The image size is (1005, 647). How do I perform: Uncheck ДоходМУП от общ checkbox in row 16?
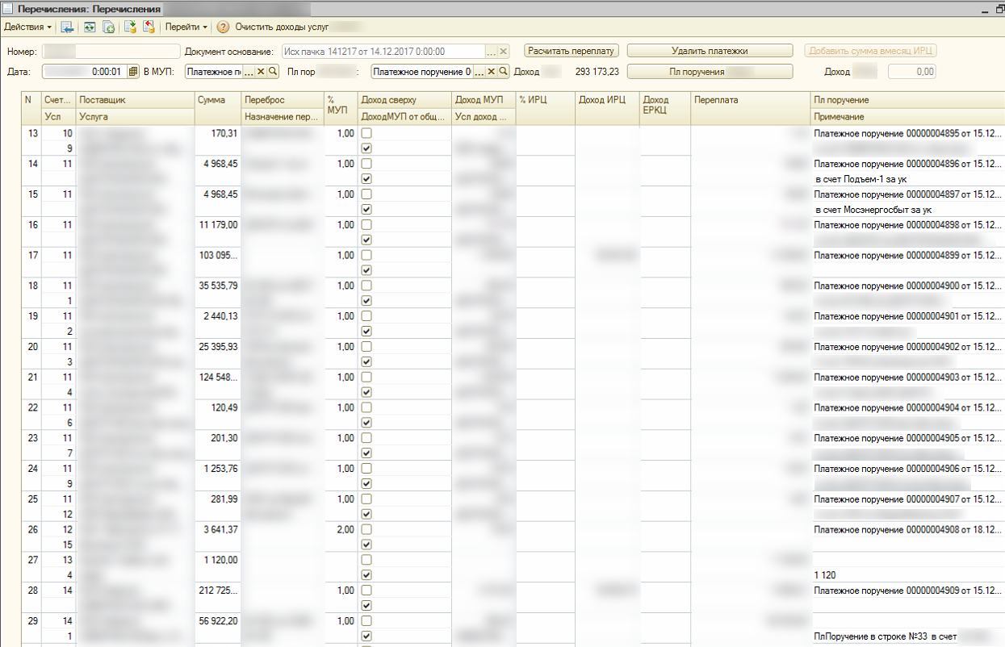tap(366, 240)
